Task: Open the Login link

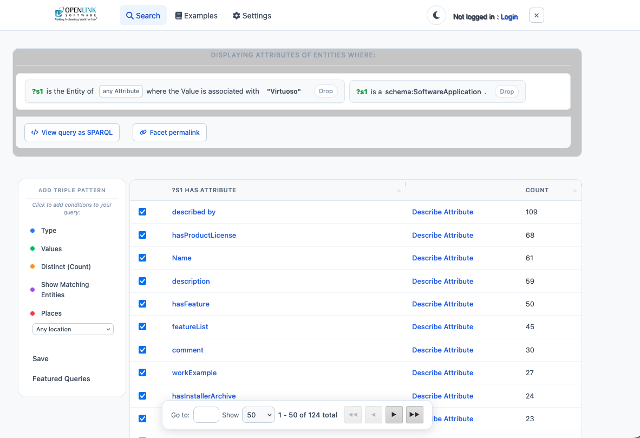Action: pyautogui.click(x=509, y=17)
